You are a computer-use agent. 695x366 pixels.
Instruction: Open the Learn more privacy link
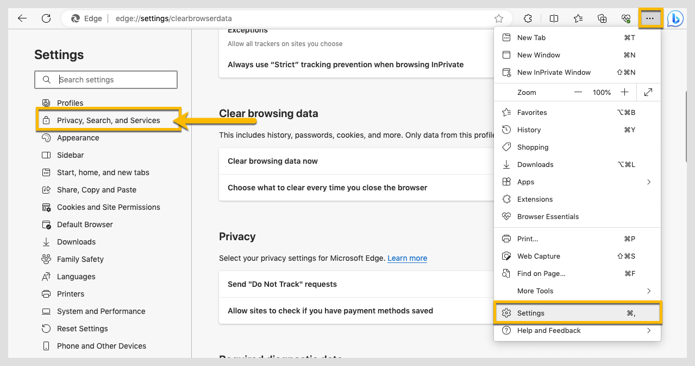point(407,258)
